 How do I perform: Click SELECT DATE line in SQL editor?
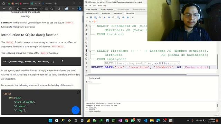[151, 67]
